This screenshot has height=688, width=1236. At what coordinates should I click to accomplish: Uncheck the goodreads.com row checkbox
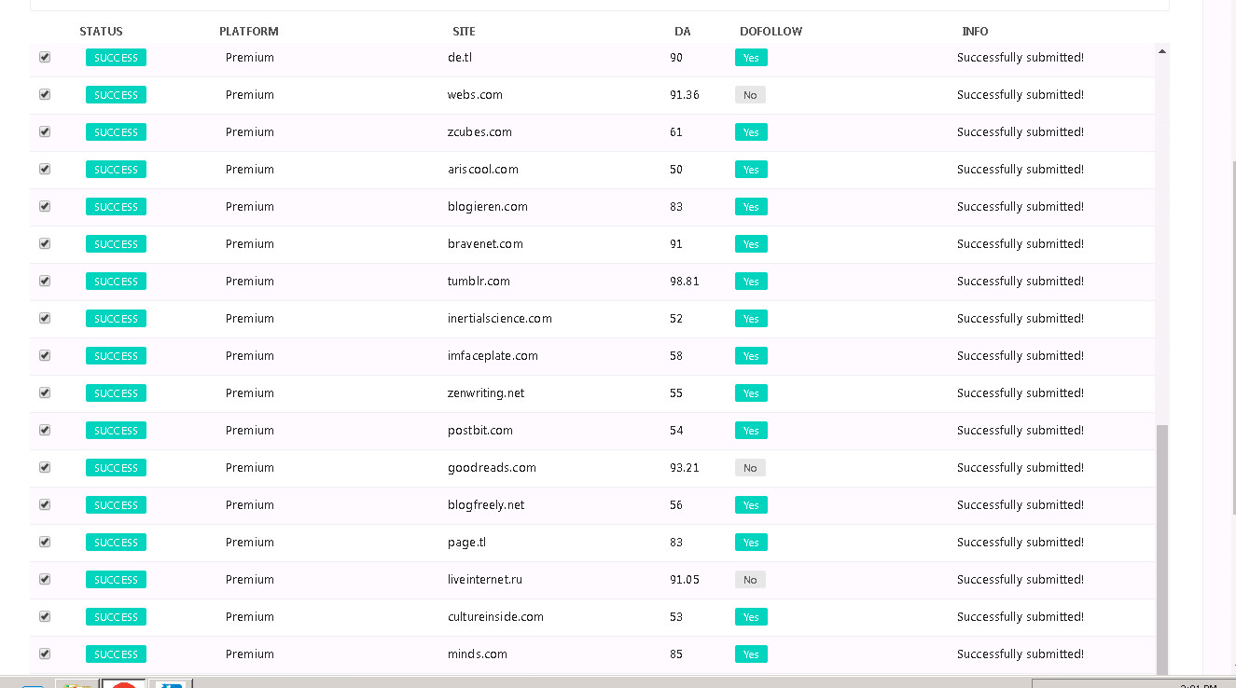[x=44, y=467]
